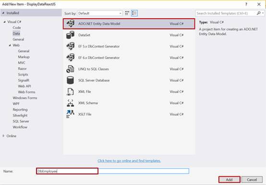Choose the XML File template icon

tap(70, 92)
